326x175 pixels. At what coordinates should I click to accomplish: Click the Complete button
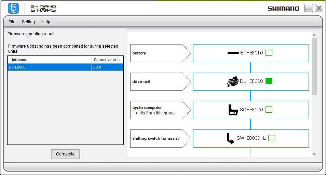click(65, 154)
